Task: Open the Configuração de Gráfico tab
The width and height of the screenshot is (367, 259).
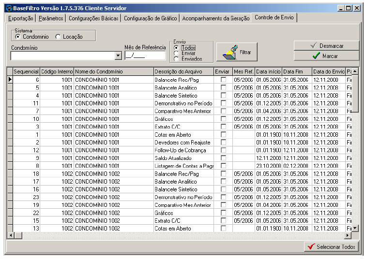Action: click(x=150, y=18)
